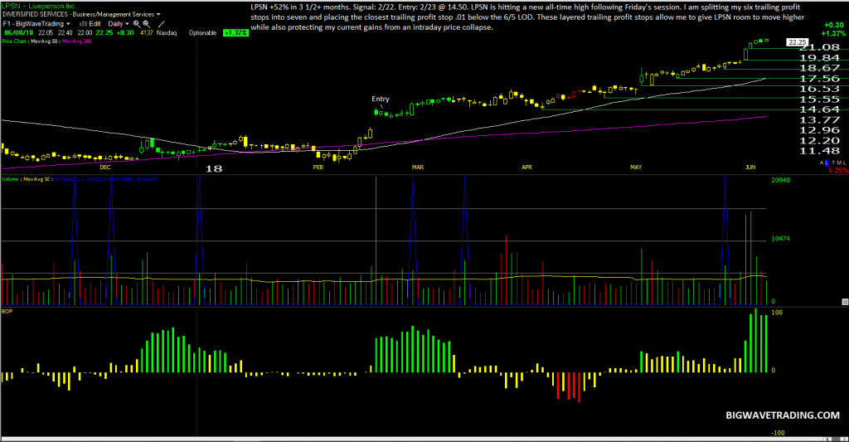Click the MovAvg 200 legend label
Image resolution: width=849 pixels, height=442 pixels.
(x=77, y=41)
